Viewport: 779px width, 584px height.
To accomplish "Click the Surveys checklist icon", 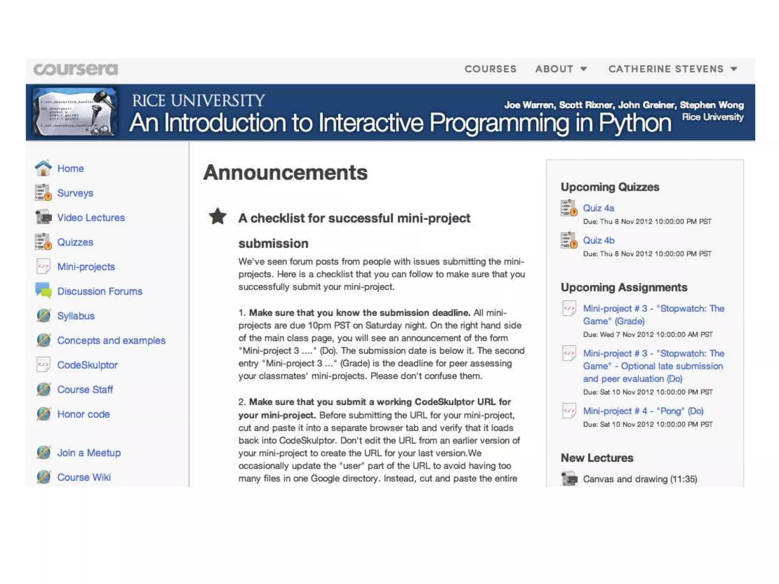I will click(x=43, y=193).
